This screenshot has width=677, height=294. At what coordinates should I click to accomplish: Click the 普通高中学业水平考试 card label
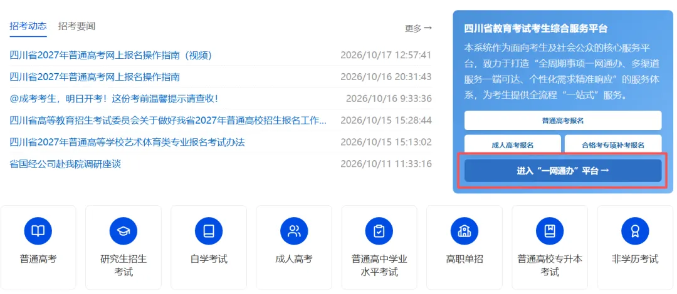point(379,266)
